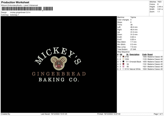
Task: Click stitch count 3114 in stop row 6
Action: click(x=127, y=69)
